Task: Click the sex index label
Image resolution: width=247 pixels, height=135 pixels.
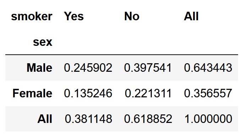Action: tap(43, 42)
